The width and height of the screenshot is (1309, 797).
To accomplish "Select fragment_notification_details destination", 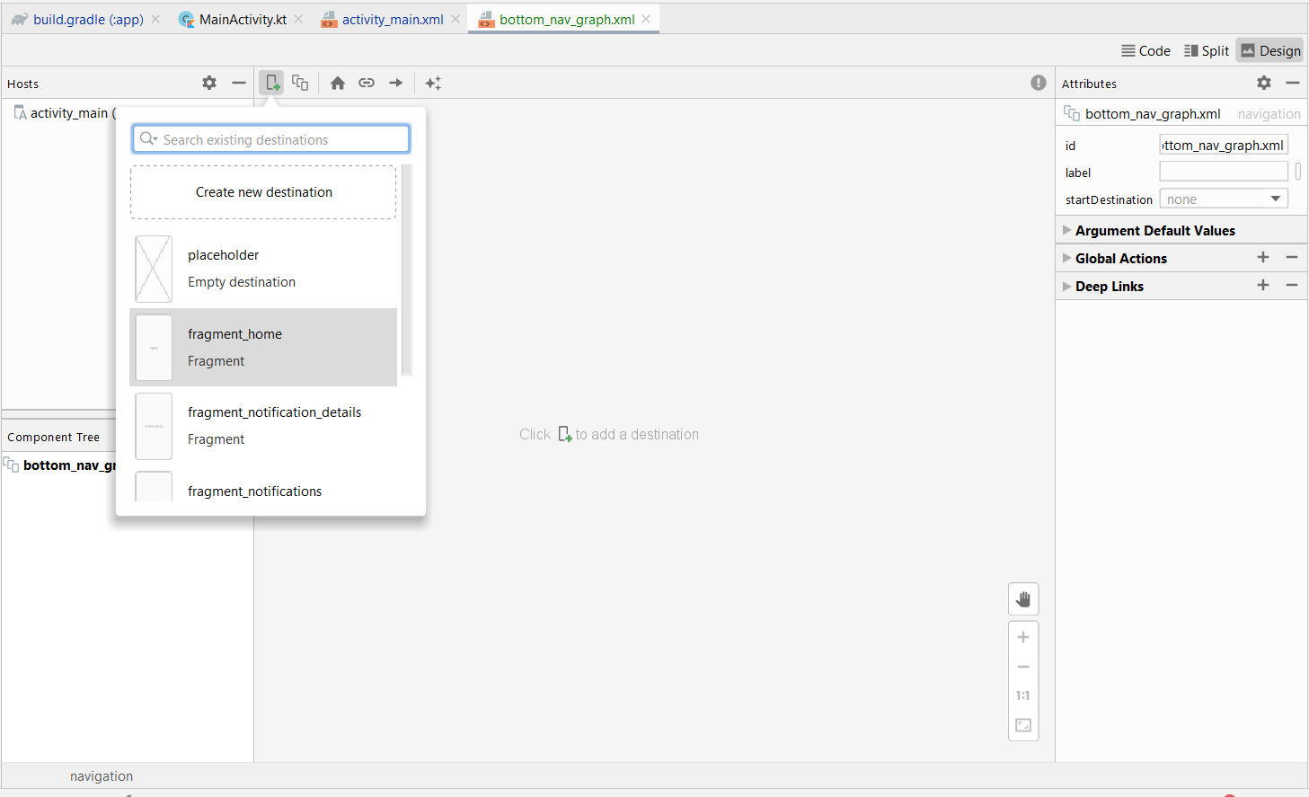I will [263, 426].
